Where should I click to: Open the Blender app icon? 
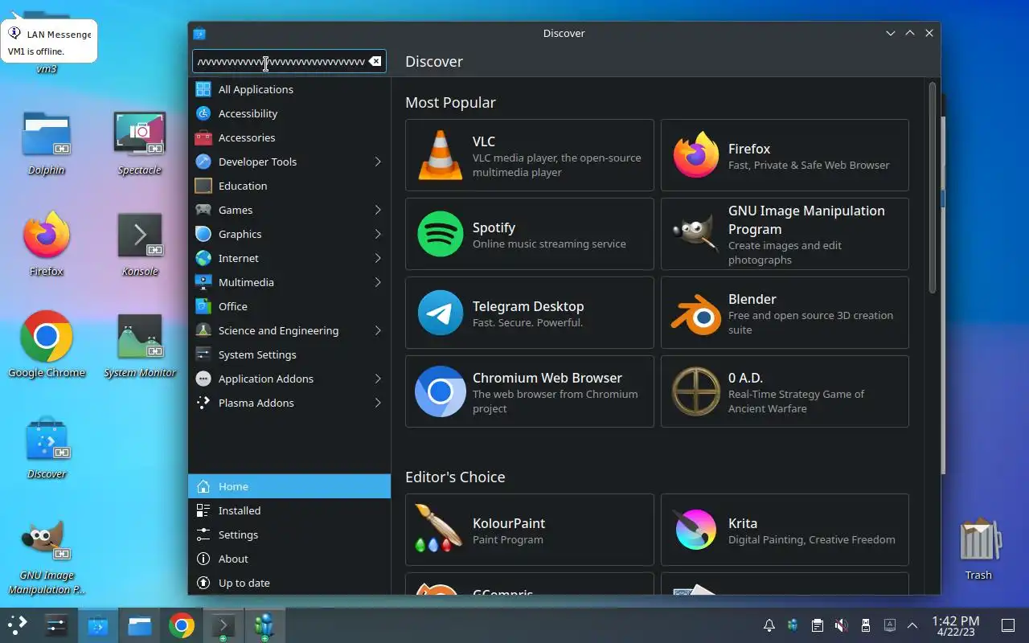point(696,313)
